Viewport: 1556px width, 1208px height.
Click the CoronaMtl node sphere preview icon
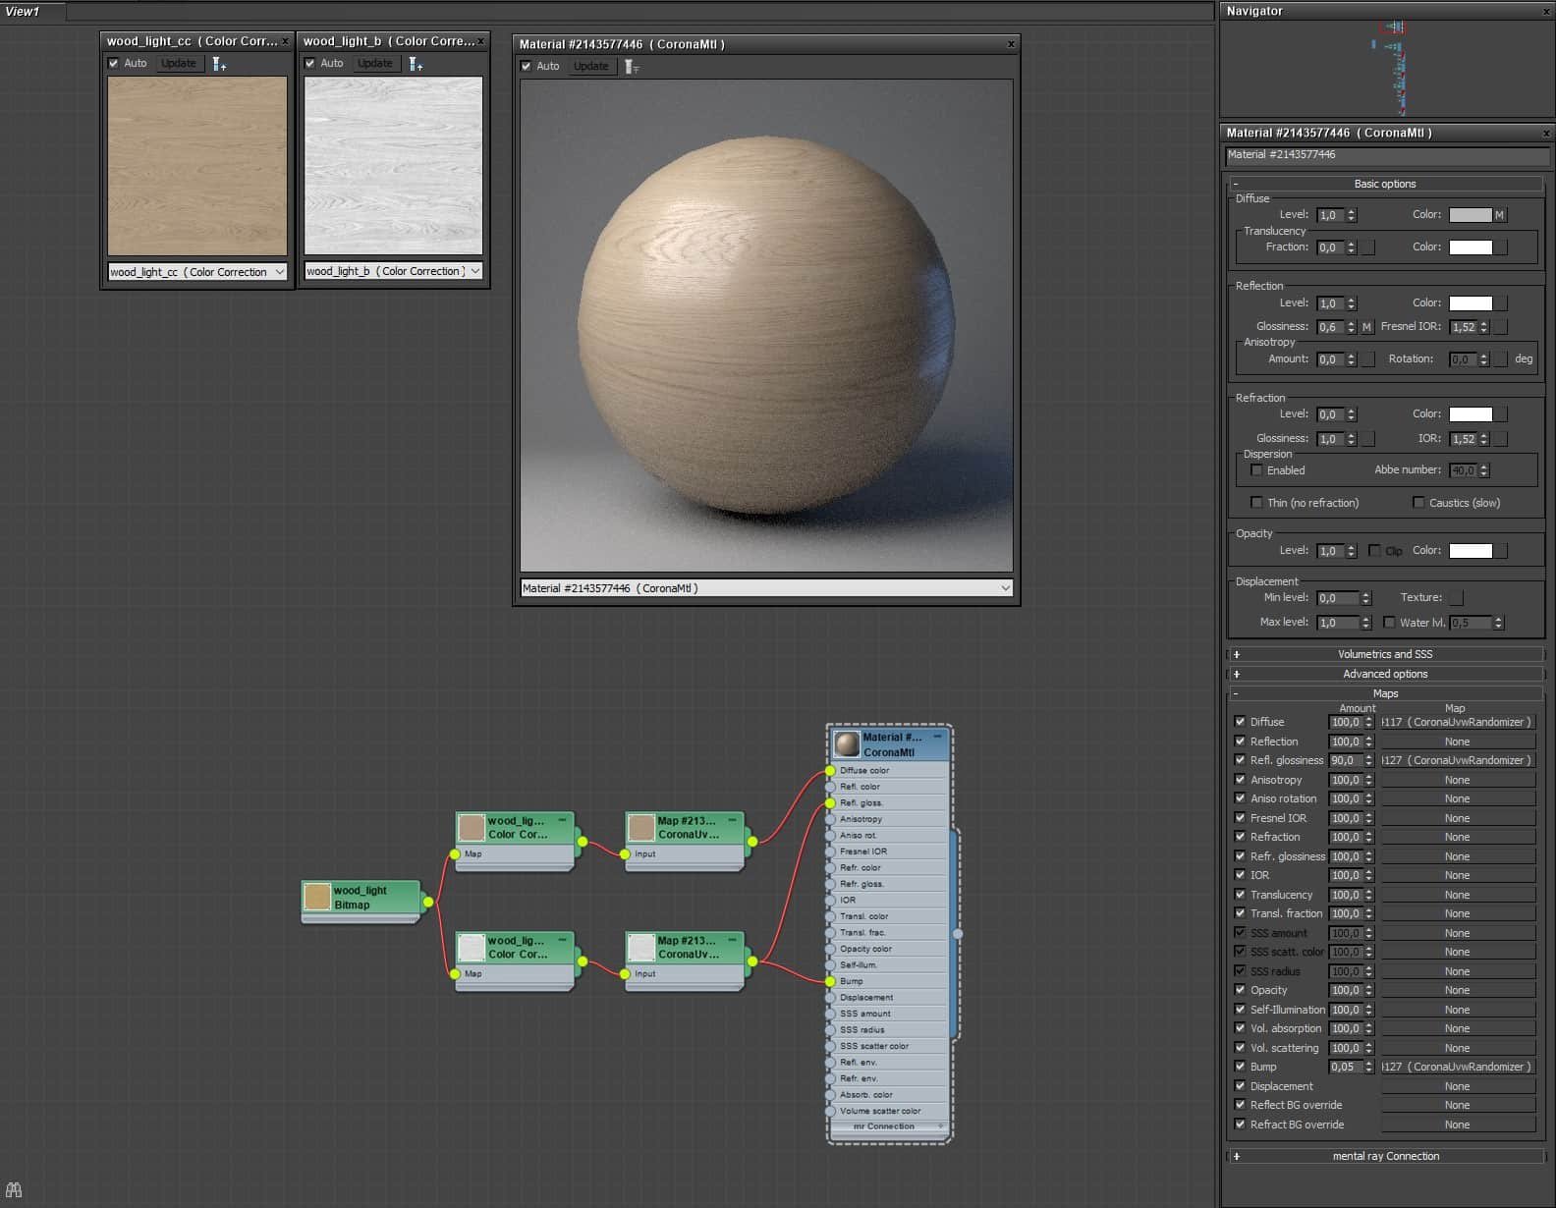pos(847,743)
